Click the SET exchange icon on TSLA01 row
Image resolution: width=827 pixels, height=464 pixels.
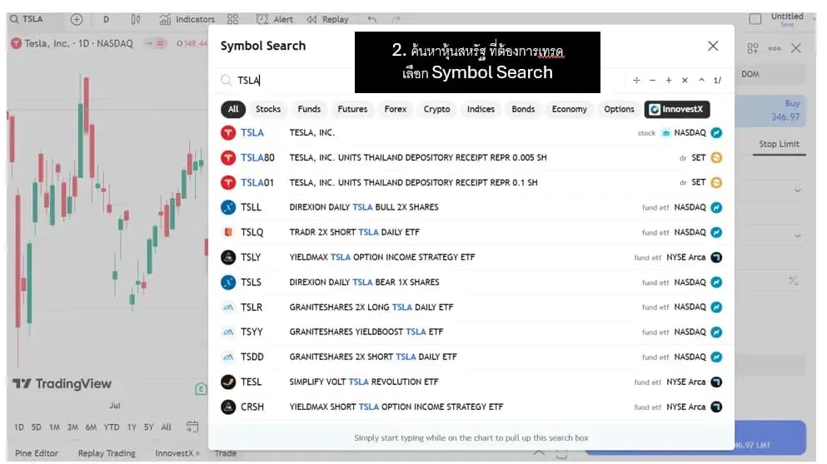[x=716, y=182]
